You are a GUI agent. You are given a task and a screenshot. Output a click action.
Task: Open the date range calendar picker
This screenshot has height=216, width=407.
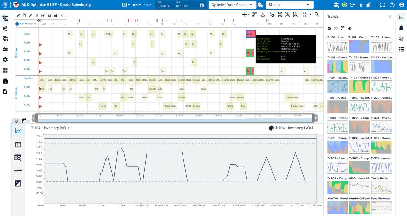pyautogui.click(x=202, y=5)
